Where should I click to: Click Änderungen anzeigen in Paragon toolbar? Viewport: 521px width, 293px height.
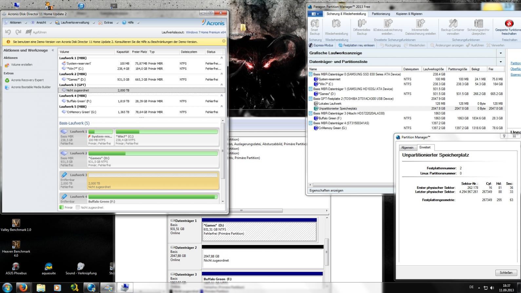pos(447,45)
